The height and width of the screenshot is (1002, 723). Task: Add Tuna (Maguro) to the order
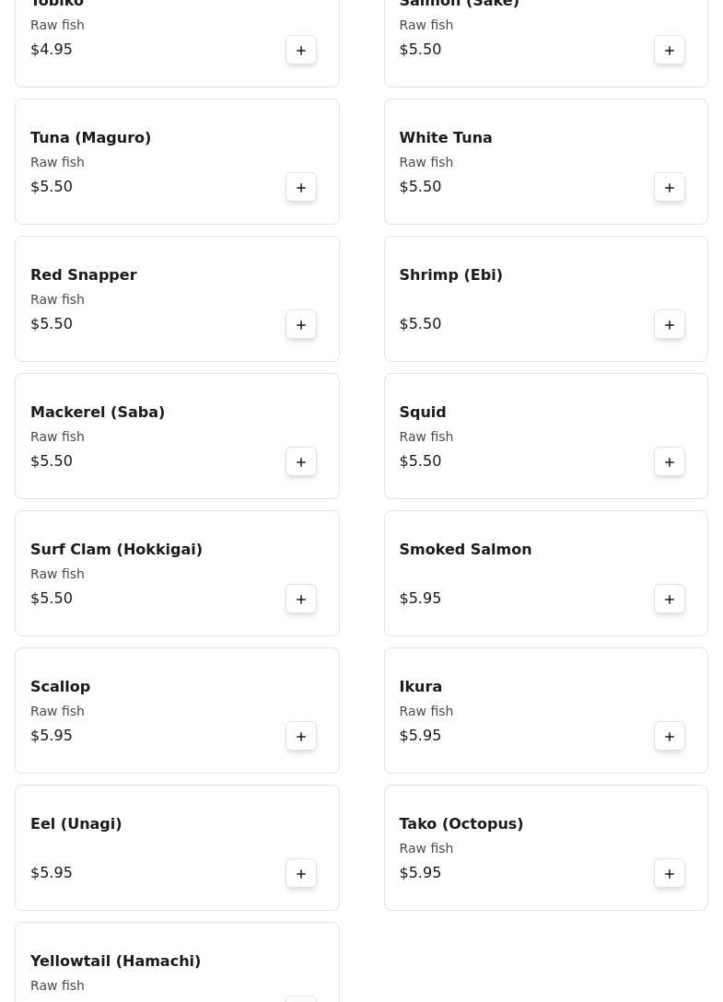(x=301, y=187)
